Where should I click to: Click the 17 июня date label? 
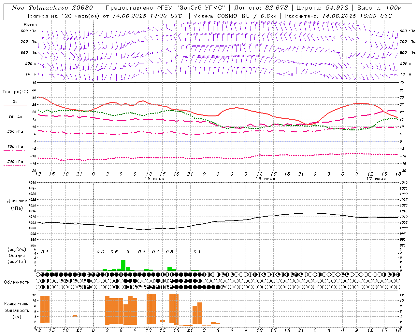[376, 179]
